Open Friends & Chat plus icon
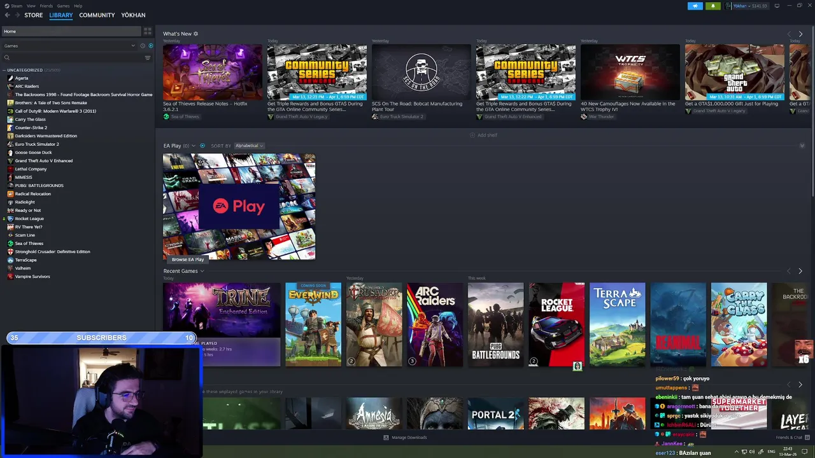This screenshot has height=458, width=815. (807, 438)
